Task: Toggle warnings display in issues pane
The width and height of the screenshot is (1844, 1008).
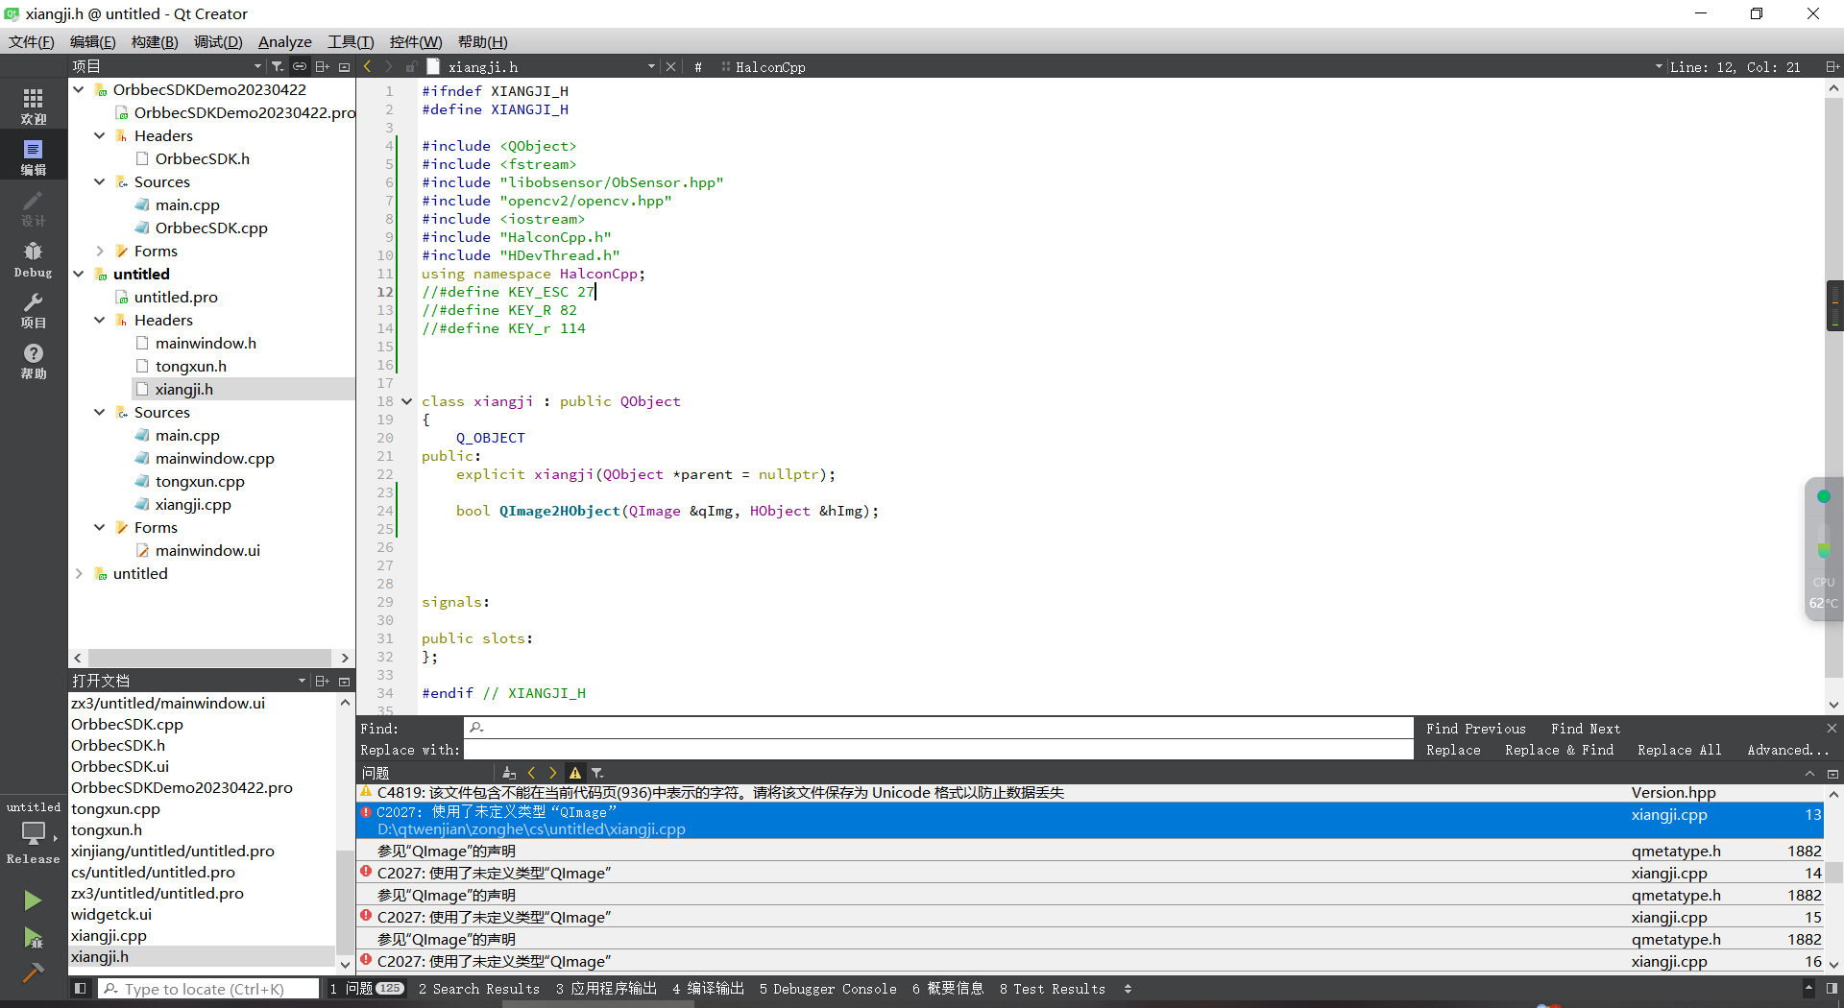Action: click(575, 773)
